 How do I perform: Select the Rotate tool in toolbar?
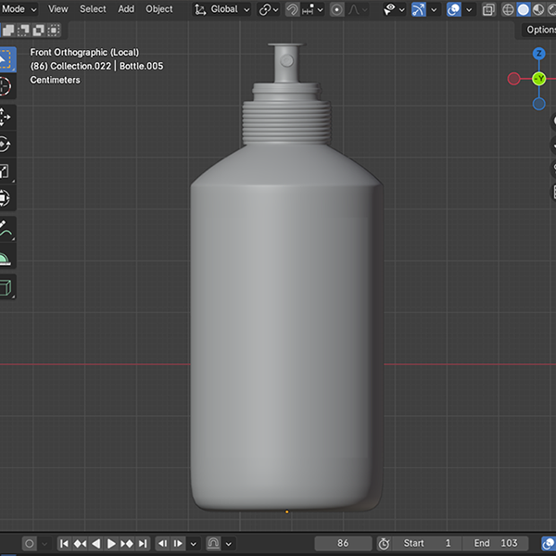pyautogui.click(x=5, y=144)
